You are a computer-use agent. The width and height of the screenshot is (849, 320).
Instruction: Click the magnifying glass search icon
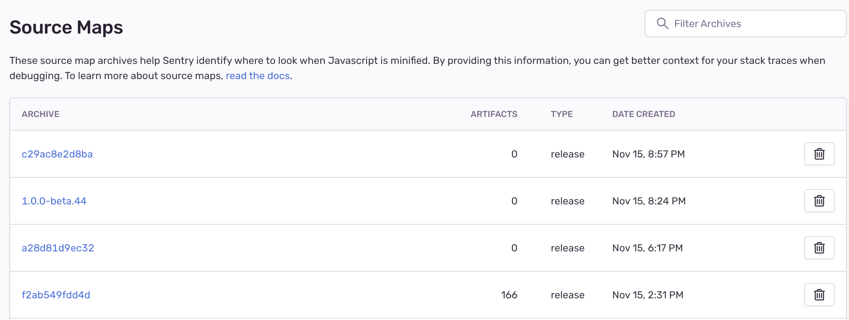(662, 24)
